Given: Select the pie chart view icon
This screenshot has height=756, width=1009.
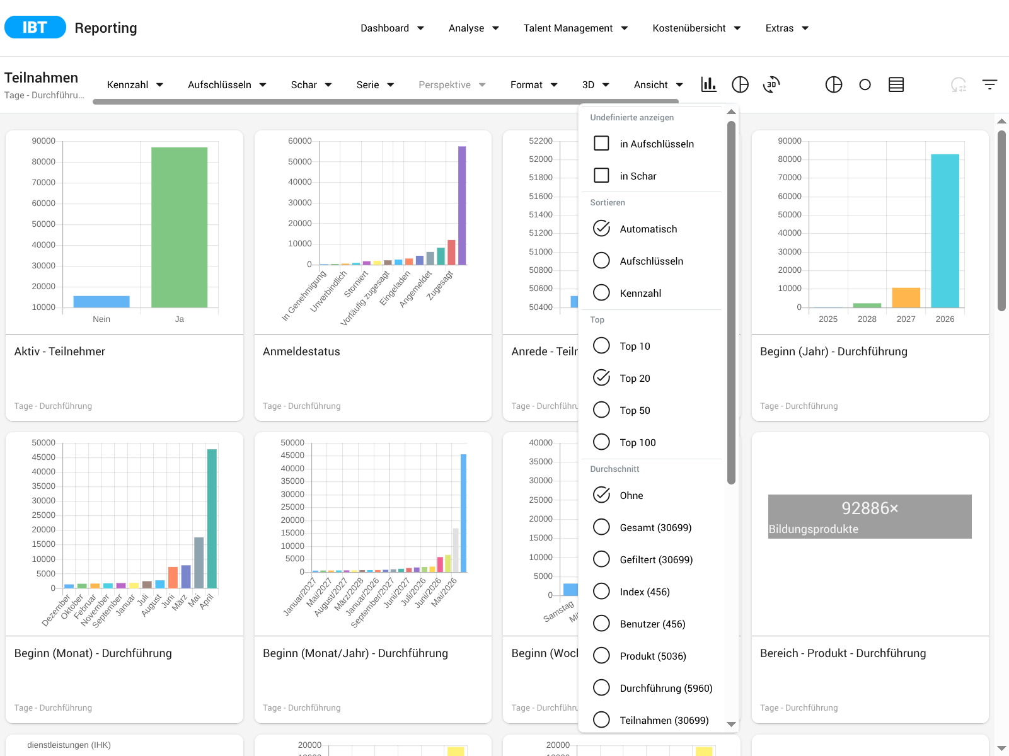Looking at the screenshot, I should 740,84.
